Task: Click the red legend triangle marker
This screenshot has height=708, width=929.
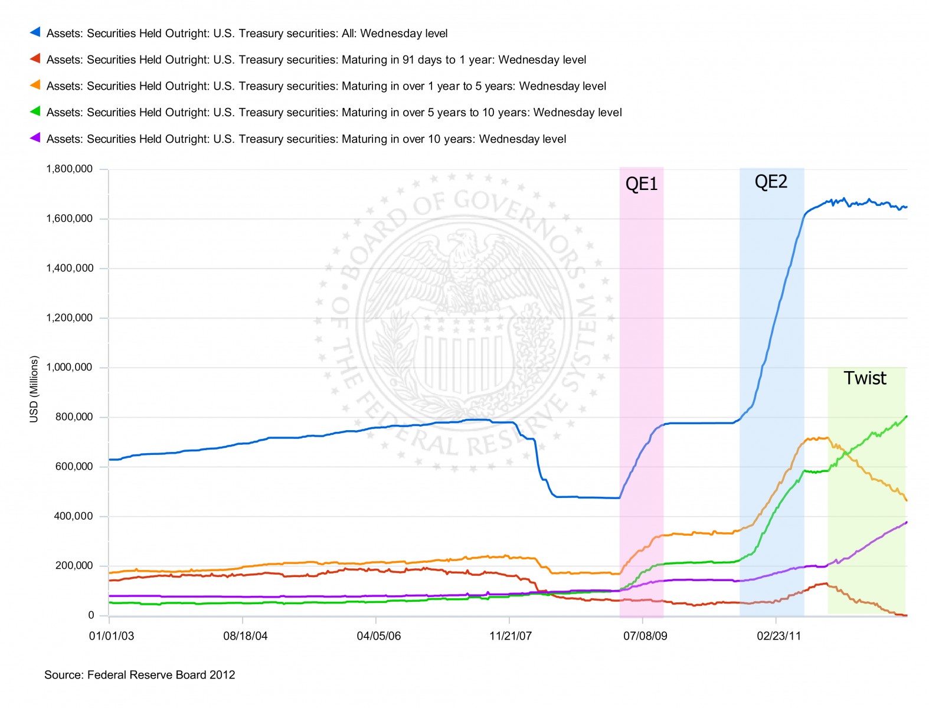Action: 35,59
